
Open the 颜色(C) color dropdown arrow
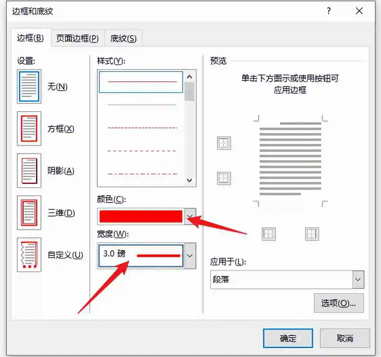[190, 216]
